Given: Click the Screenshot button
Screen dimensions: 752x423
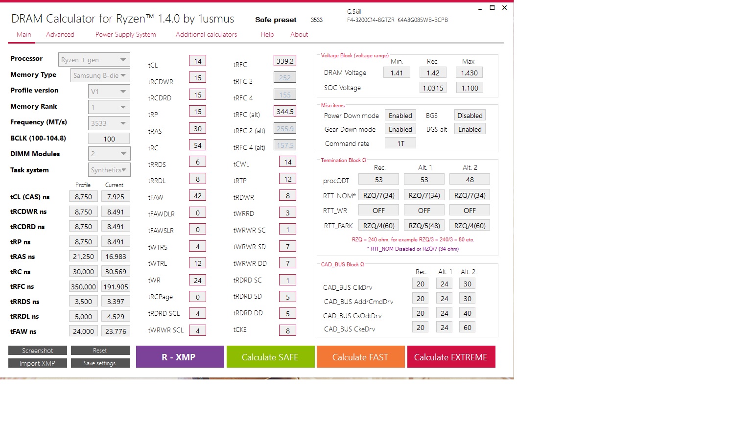Looking at the screenshot, I should (x=38, y=351).
